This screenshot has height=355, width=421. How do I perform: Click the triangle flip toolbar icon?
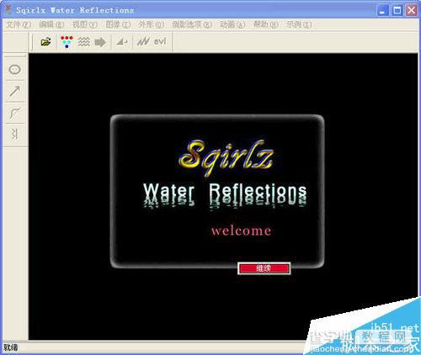(x=122, y=42)
